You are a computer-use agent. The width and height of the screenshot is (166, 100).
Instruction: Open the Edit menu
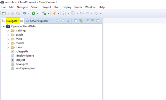pyautogui.click(x=11, y=7)
